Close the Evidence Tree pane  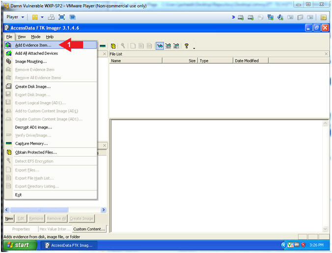pos(105,54)
